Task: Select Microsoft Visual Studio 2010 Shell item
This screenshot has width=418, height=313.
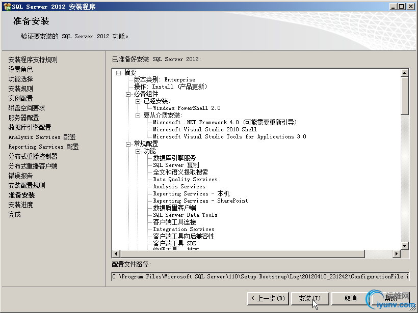Action: [205, 130]
